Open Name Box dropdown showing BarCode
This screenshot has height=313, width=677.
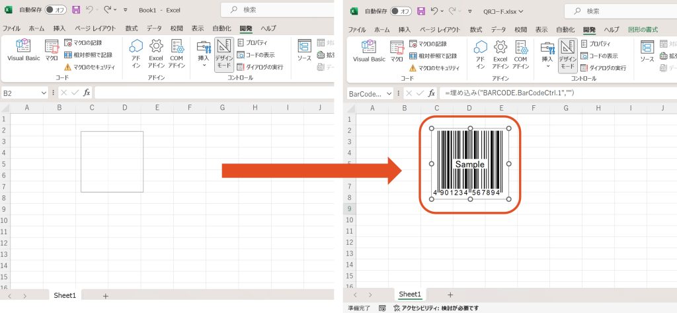tap(389, 93)
